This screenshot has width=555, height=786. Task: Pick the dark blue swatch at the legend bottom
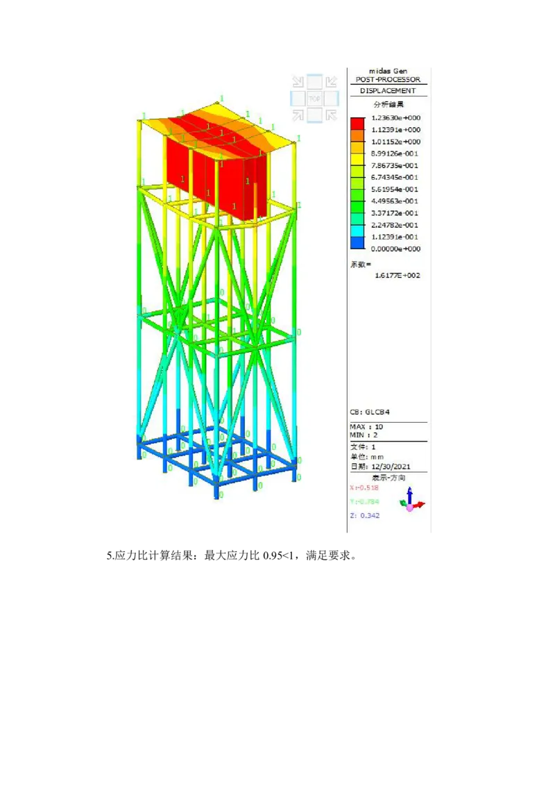357,242
